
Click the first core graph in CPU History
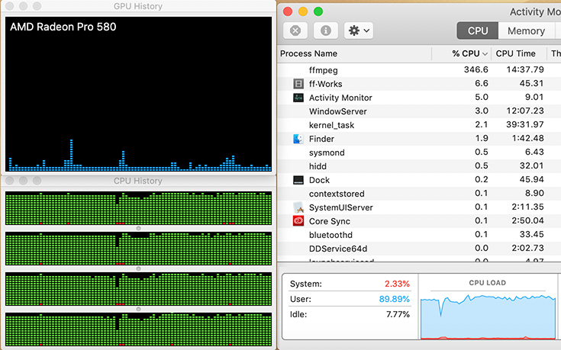pyautogui.click(x=138, y=208)
